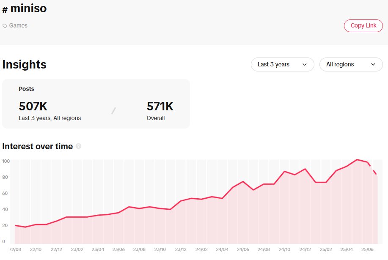Click the 20 y-axis label

click(x=5, y=225)
